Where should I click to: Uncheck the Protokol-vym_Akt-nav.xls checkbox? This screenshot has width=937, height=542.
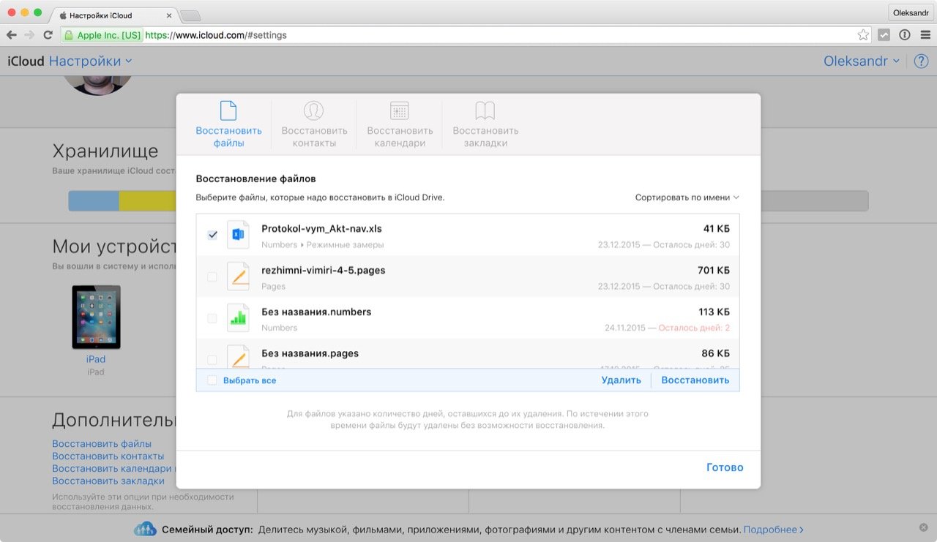click(x=212, y=235)
